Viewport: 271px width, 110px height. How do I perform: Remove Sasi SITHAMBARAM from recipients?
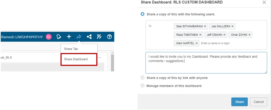205,26
